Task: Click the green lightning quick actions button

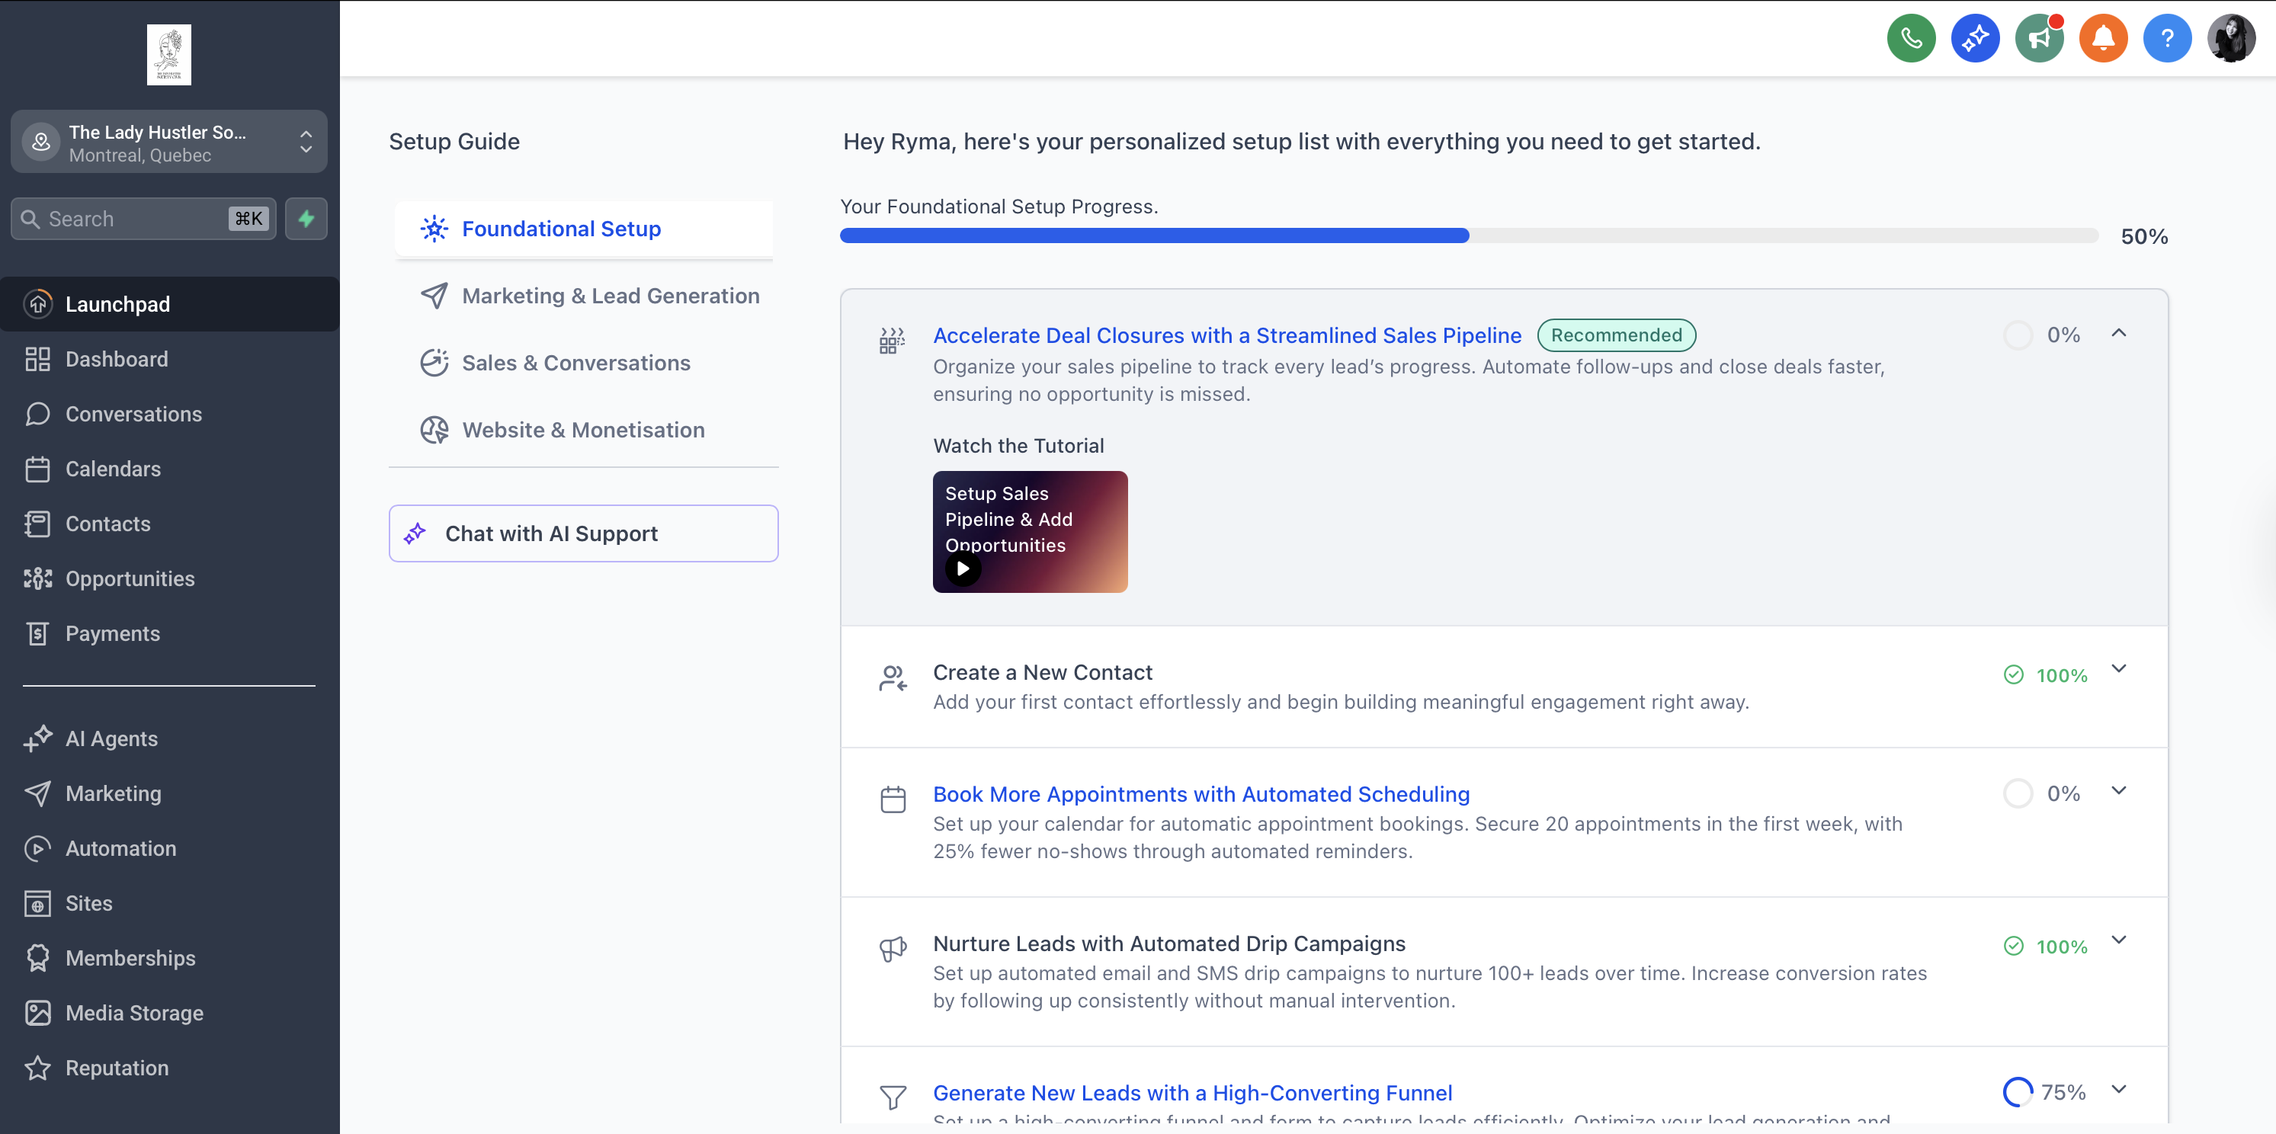Action: [x=306, y=218]
